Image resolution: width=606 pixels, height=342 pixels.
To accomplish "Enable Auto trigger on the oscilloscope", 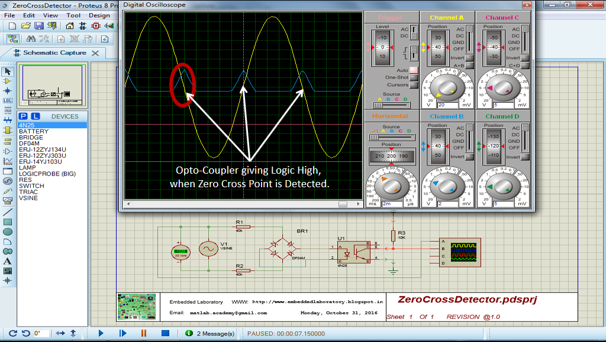I will pyautogui.click(x=412, y=70).
